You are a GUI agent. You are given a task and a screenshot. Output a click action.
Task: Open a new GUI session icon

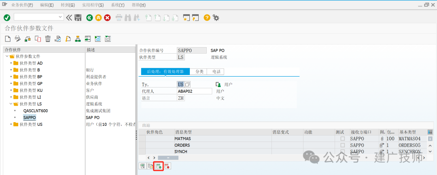[186, 18]
